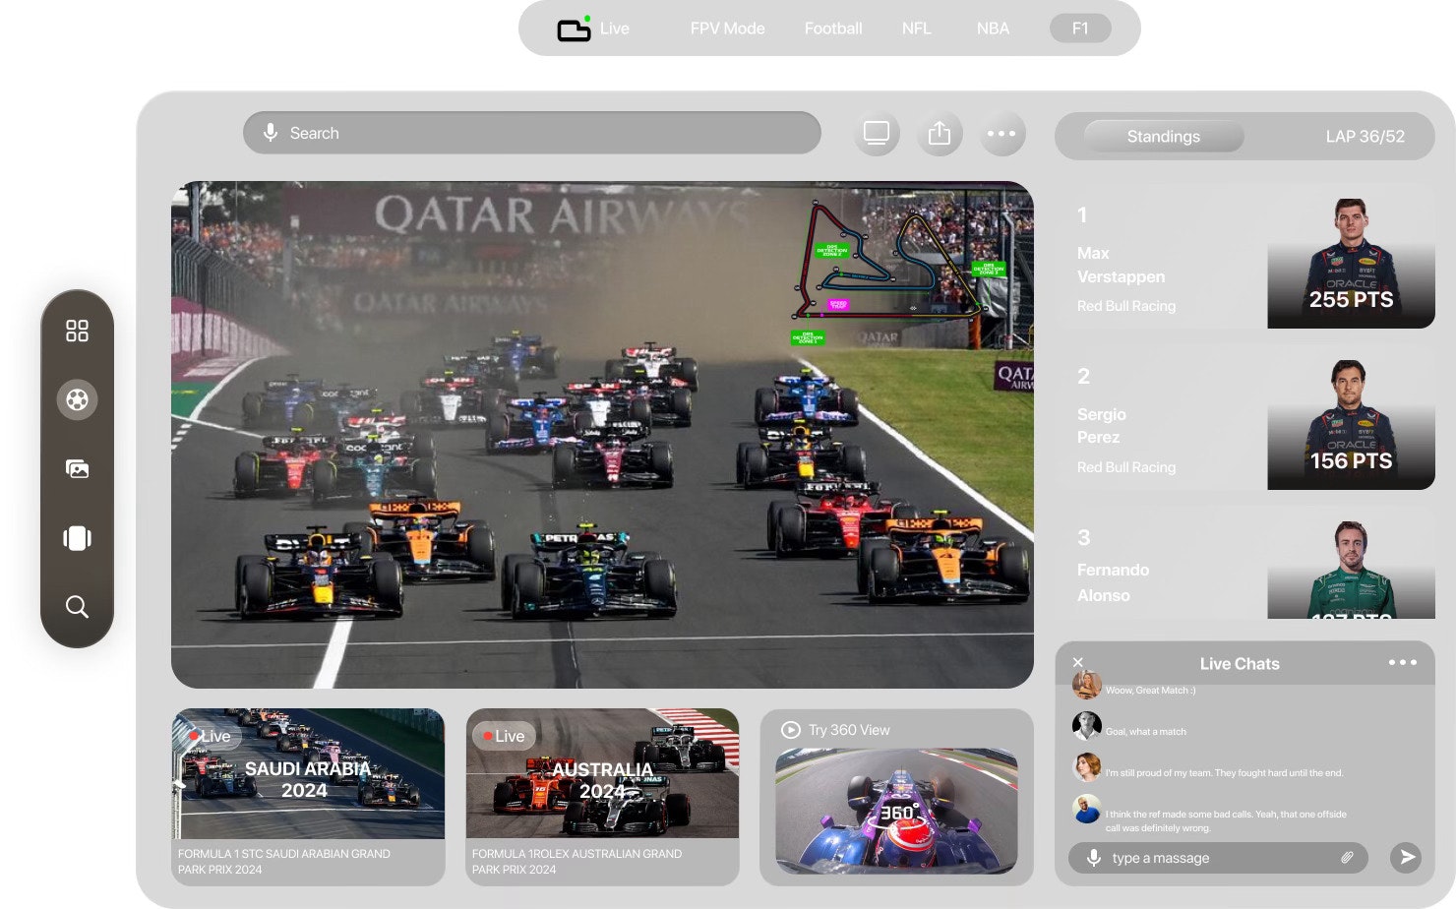This screenshot has height=909, width=1456.
Task: Open Max Verstappen standings card
Action: coord(1244,256)
